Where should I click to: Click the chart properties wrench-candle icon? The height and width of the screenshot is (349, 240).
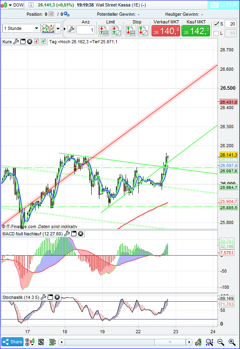[198, 342]
